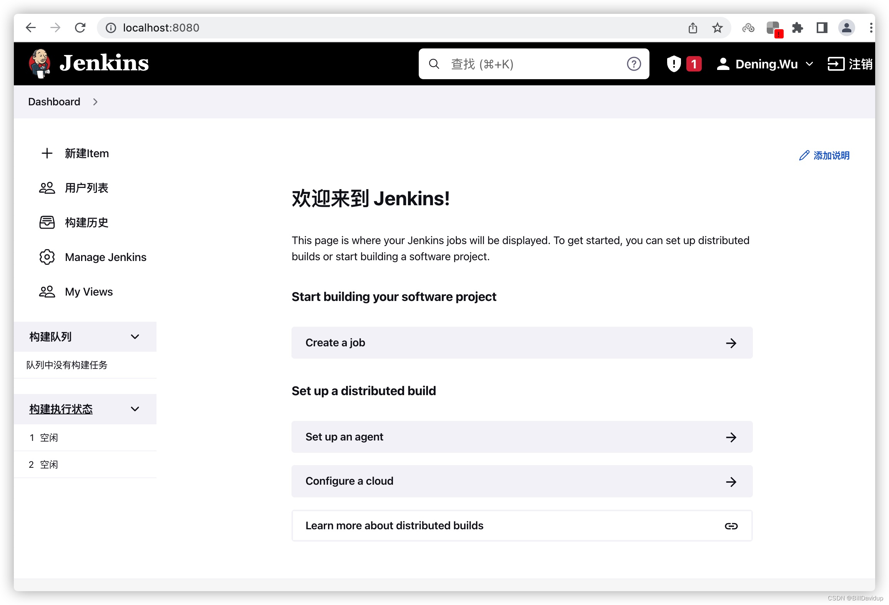This screenshot has height=605, width=889.
Task: Click the 构建队列 panel title
Action: point(50,337)
